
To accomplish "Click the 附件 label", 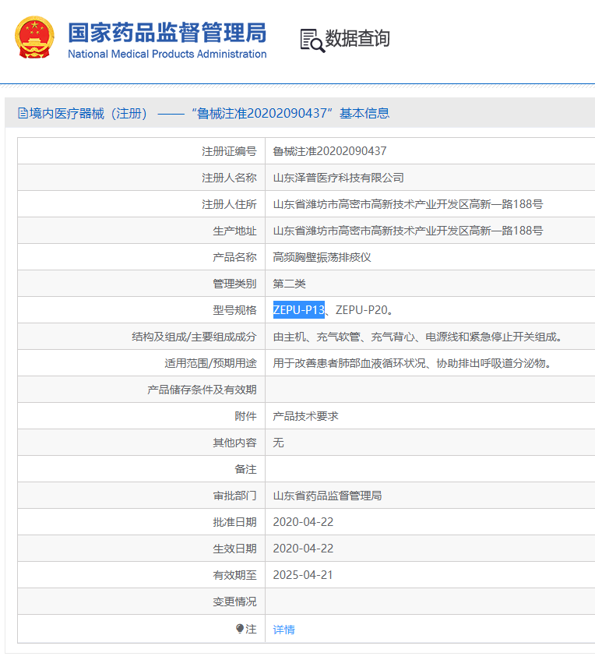I will pyautogui.click(x=245, y=416).
